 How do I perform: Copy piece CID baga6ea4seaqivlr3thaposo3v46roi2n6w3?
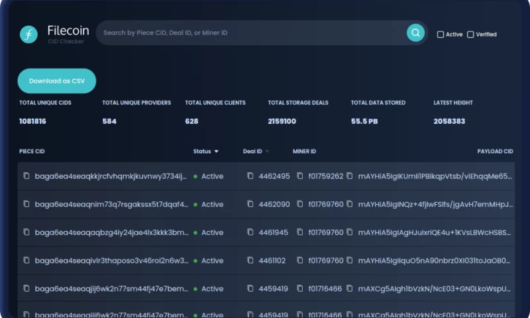coord(26,260)
